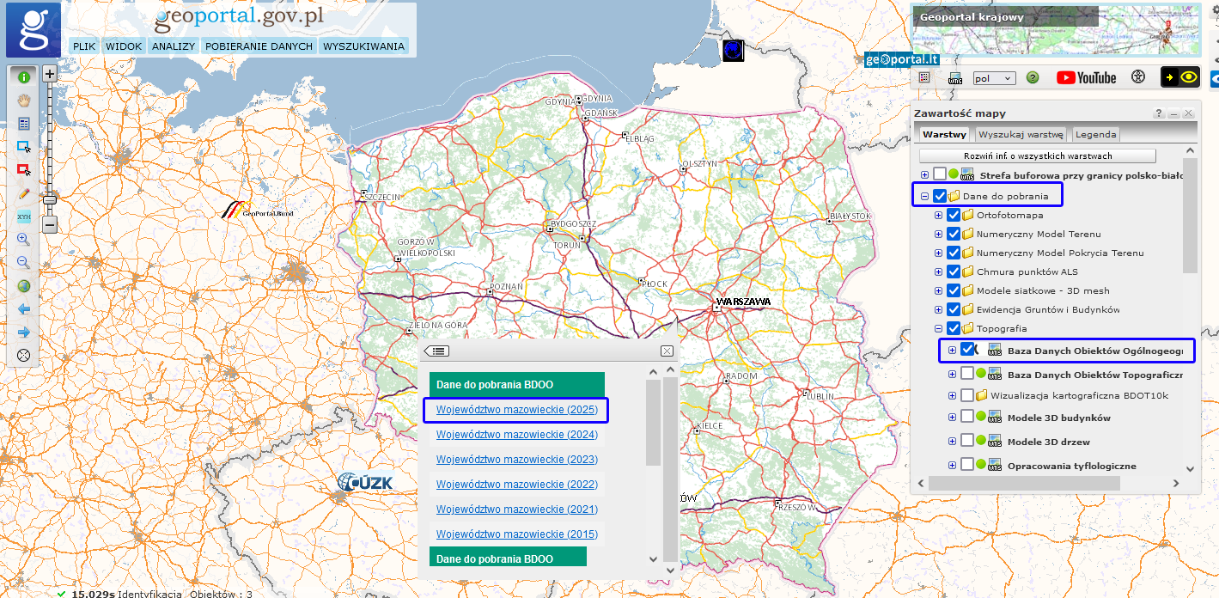Check the Strefa buforowa layer checkbox
Screen dimensions: 1219x598
click(939, 174)
